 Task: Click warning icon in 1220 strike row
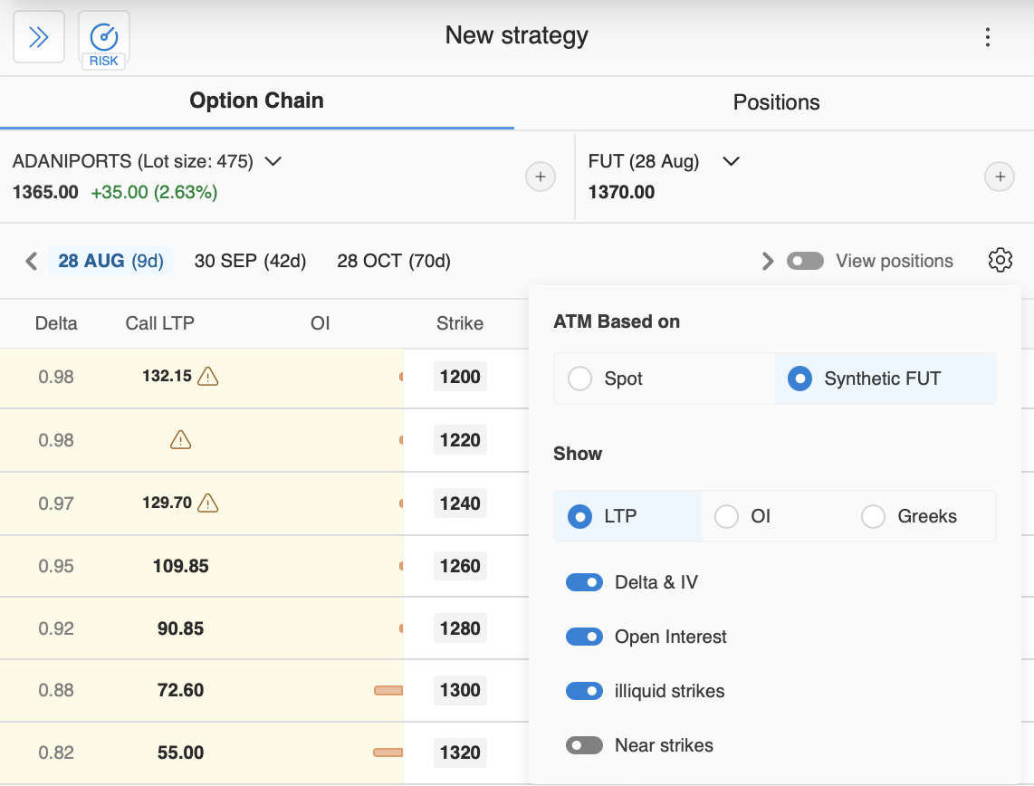click(181, 440)
